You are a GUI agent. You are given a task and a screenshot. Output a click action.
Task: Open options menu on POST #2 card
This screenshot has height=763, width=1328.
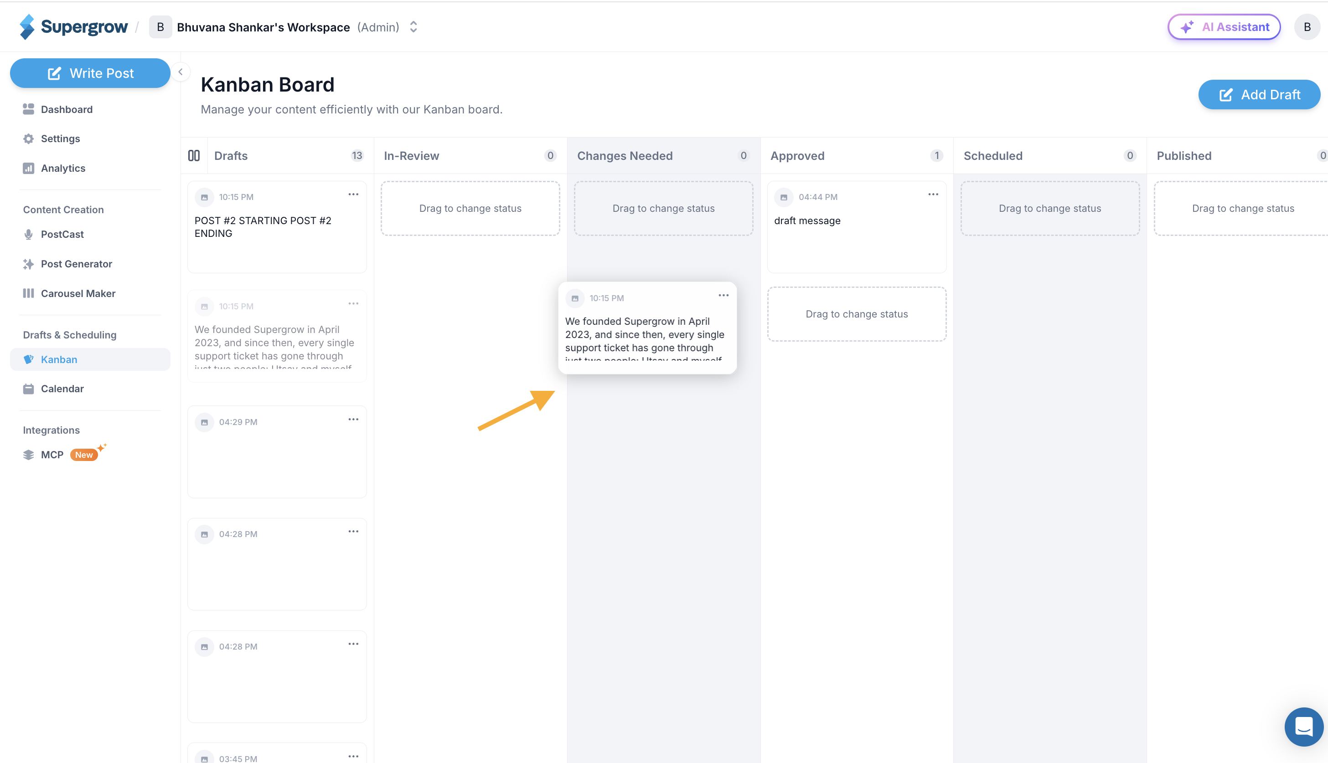pos(353,195)
